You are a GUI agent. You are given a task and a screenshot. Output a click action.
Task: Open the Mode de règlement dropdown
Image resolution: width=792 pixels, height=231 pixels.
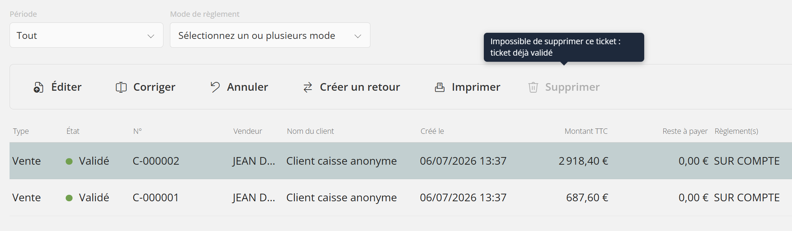tap(270, 35)
